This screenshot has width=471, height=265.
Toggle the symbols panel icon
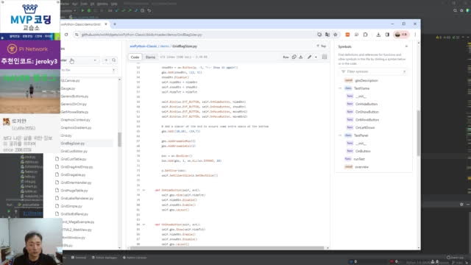pyautogui.click(x=325, y=57)
